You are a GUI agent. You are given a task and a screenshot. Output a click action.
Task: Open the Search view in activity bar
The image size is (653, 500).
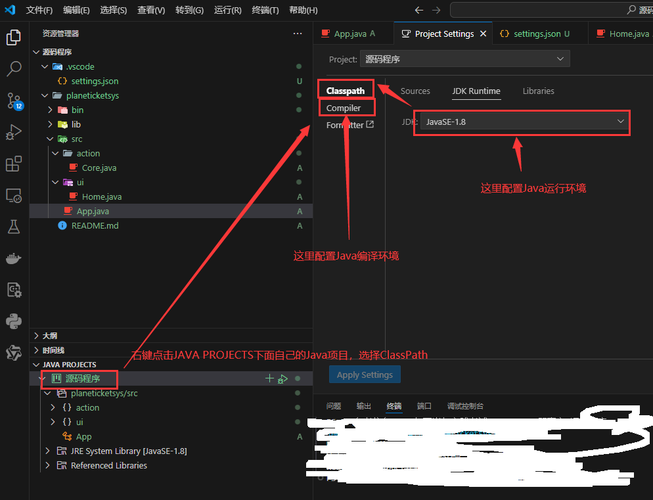tap(14, 68)
